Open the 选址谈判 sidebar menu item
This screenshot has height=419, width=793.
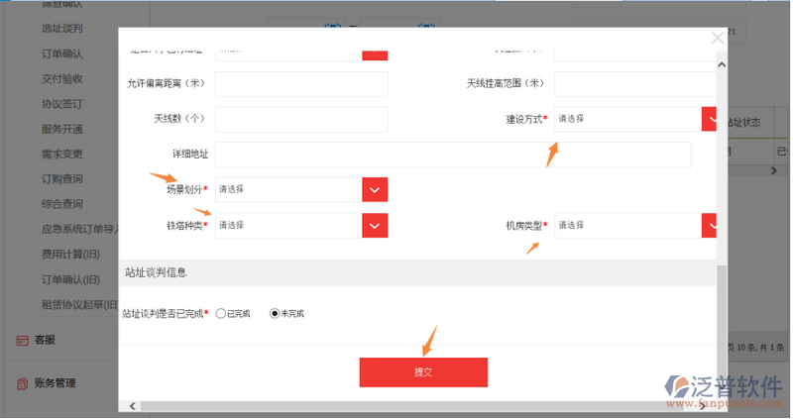point(61,29)
